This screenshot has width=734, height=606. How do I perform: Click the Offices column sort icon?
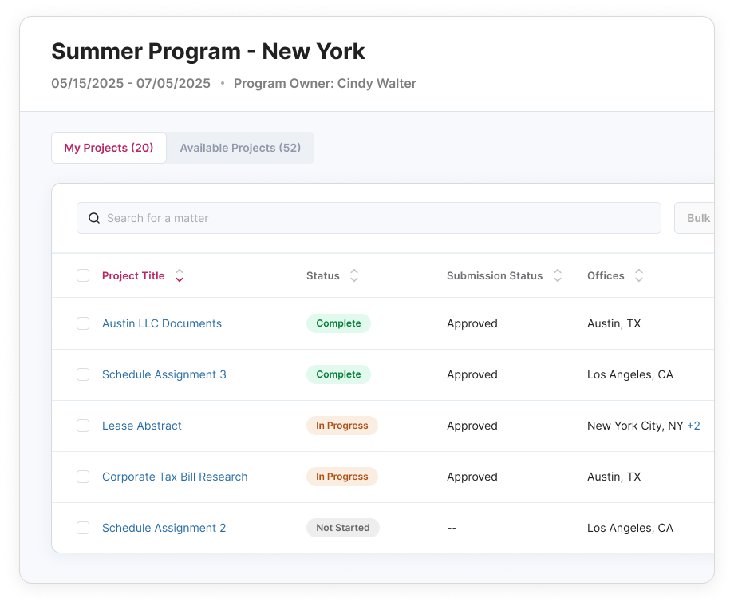tap(639, 275)
